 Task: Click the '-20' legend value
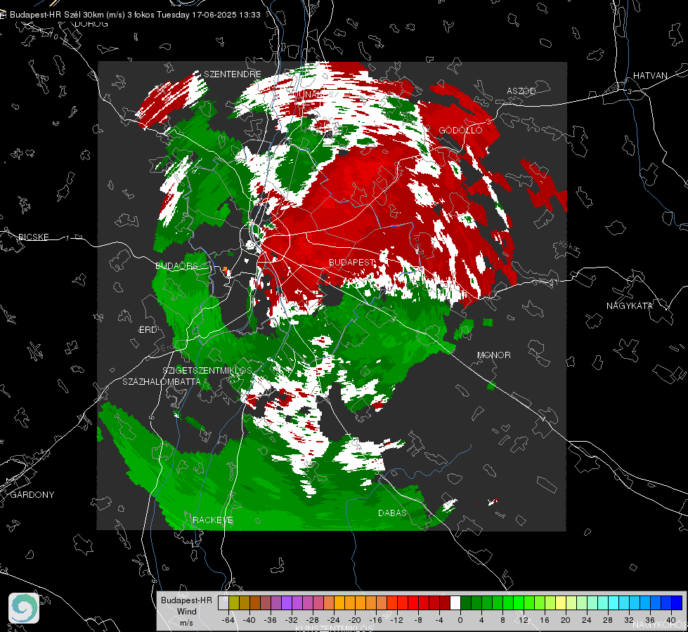point(354,620)
